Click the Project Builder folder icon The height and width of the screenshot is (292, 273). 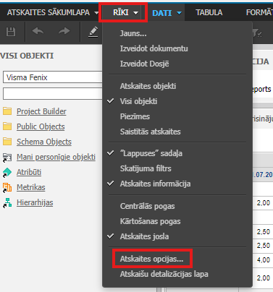coord(7,111)
